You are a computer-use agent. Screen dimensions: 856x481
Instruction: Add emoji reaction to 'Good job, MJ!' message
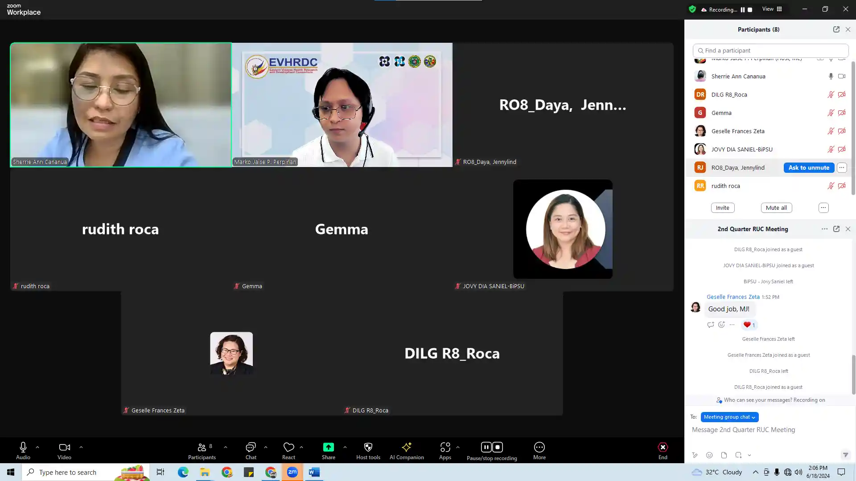(x=721, y=325)
